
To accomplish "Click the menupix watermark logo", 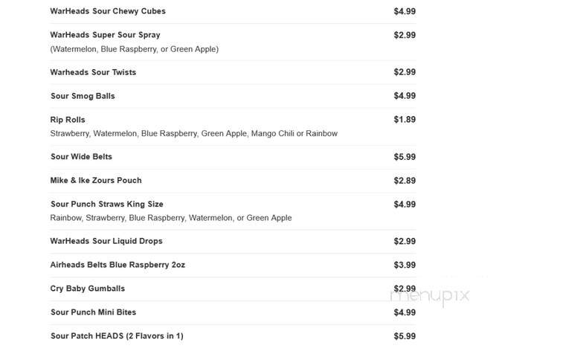I will 430,296.
